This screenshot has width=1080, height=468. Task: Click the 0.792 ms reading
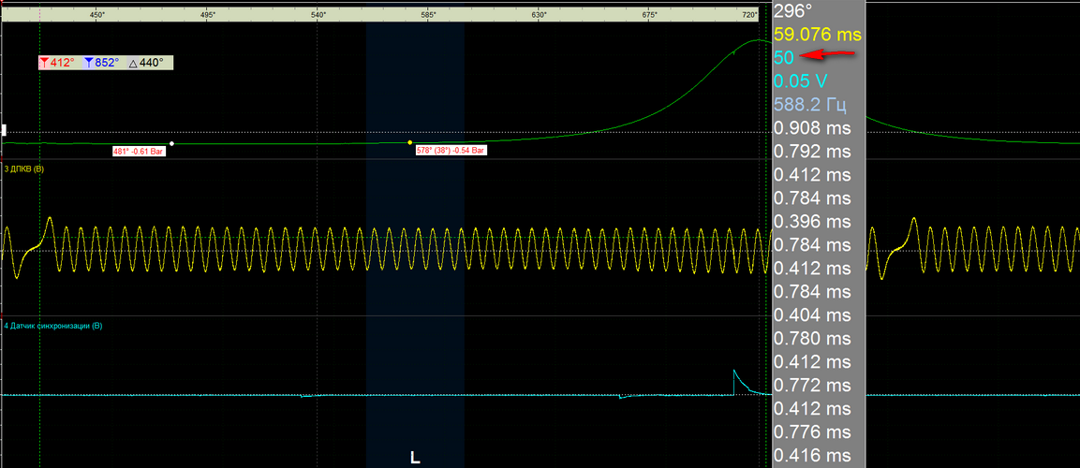point(812,152)
